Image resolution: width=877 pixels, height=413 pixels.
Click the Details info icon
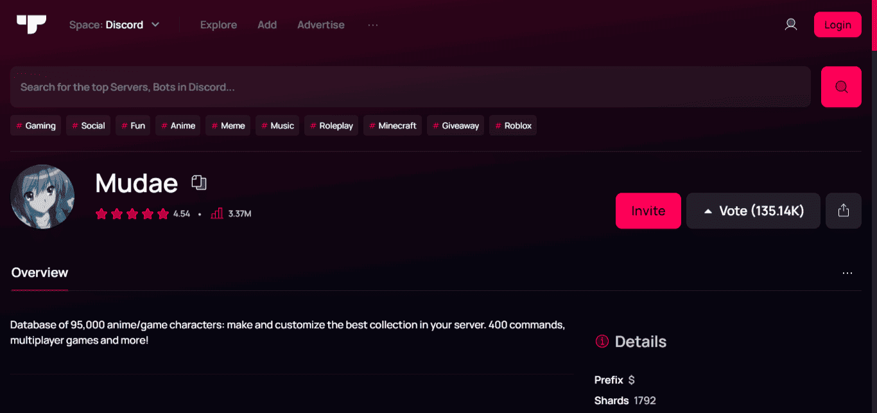click(x=602, y=342)
